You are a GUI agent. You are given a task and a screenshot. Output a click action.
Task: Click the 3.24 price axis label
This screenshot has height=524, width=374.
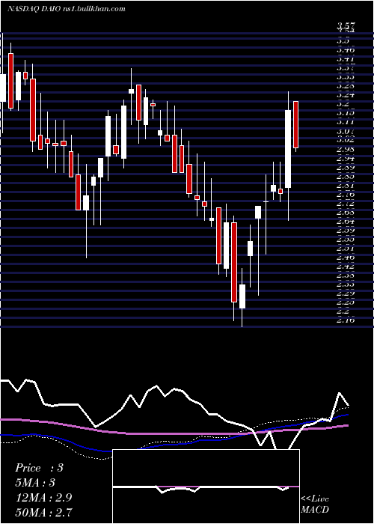[346, 95]
